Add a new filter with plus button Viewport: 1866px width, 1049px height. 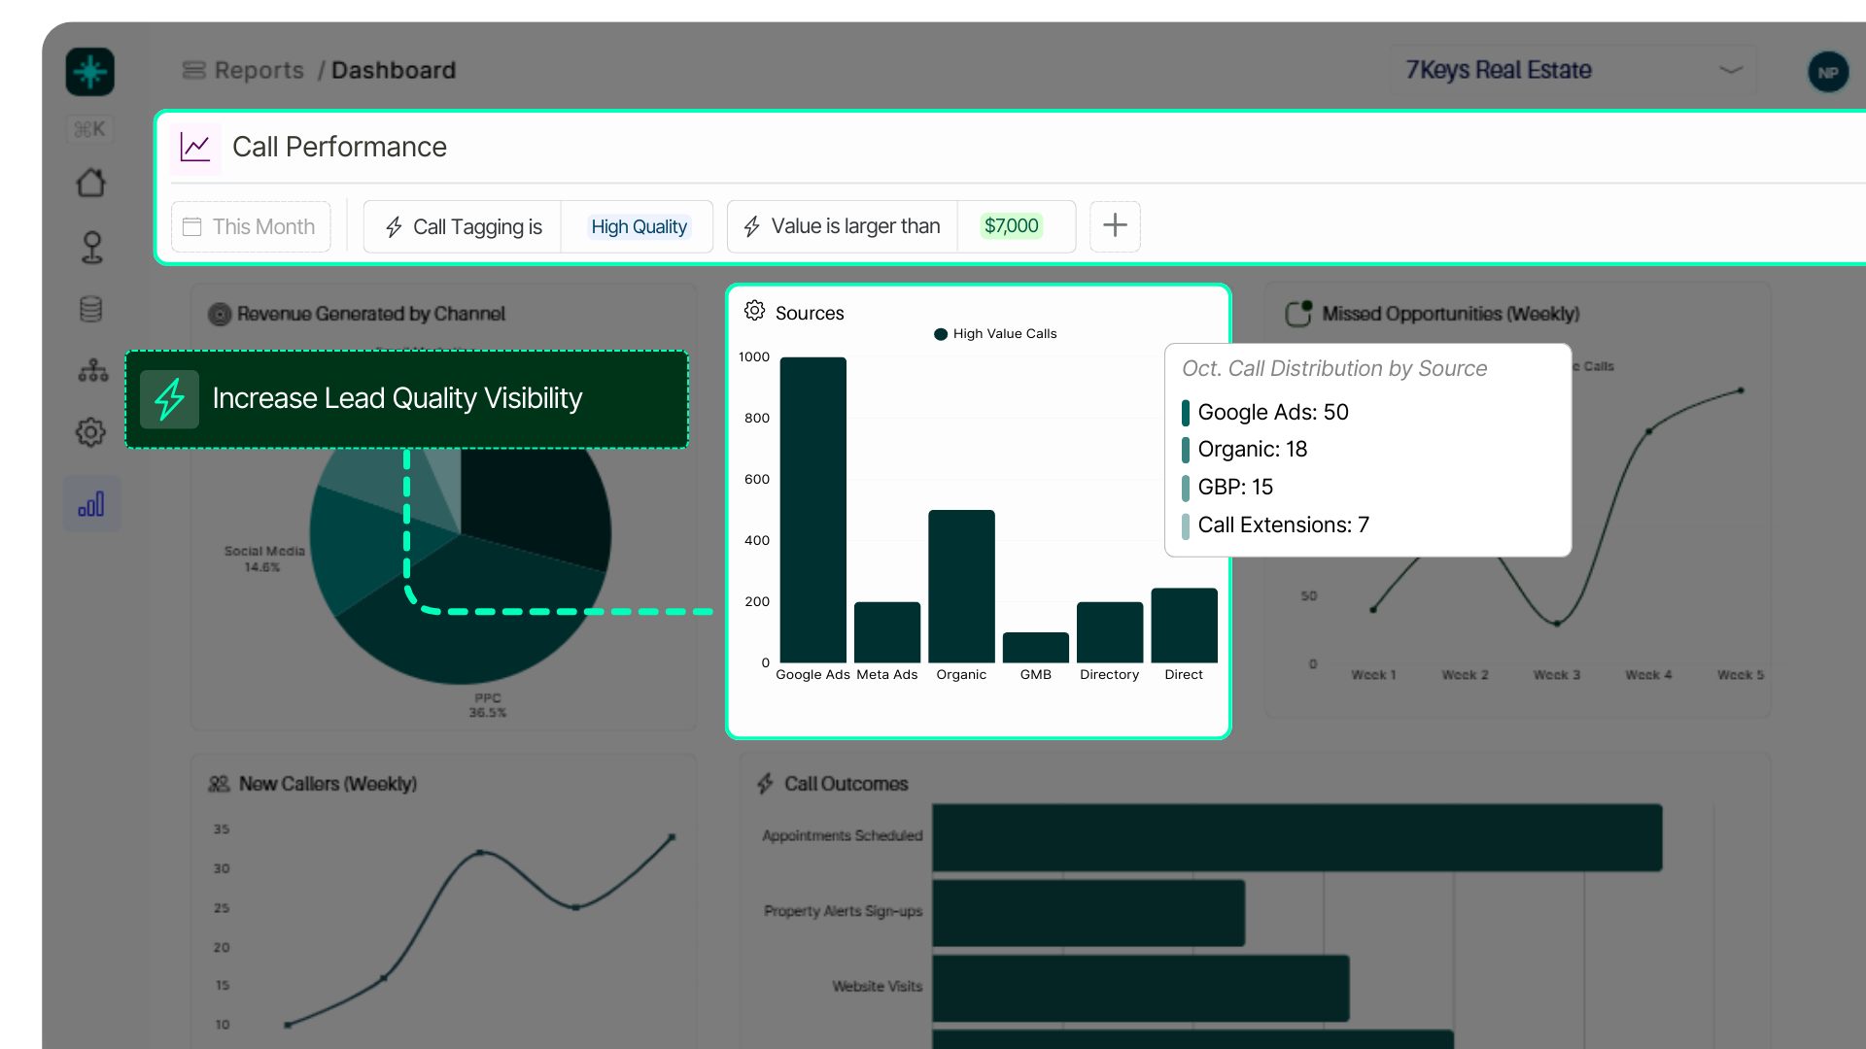(1115, 226)
